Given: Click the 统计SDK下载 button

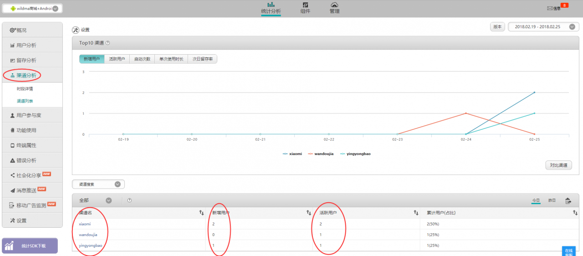Looking at the screenshot, I should [30, 246].
